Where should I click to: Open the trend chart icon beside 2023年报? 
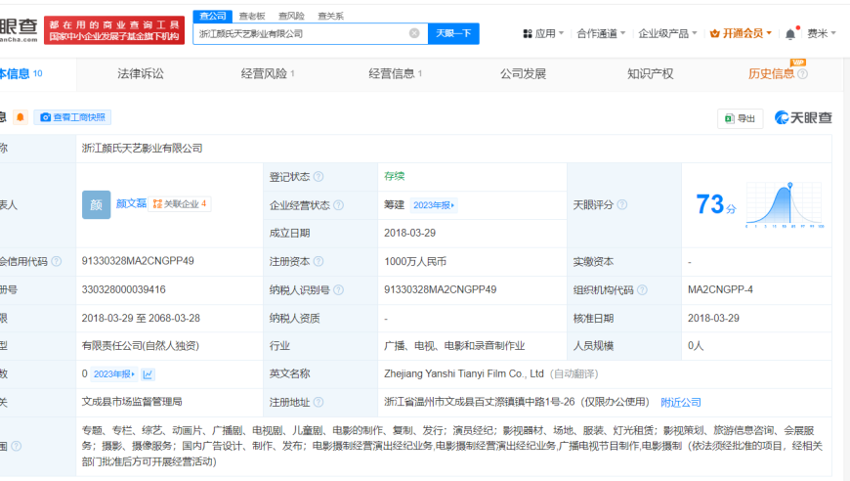point(148,373)
